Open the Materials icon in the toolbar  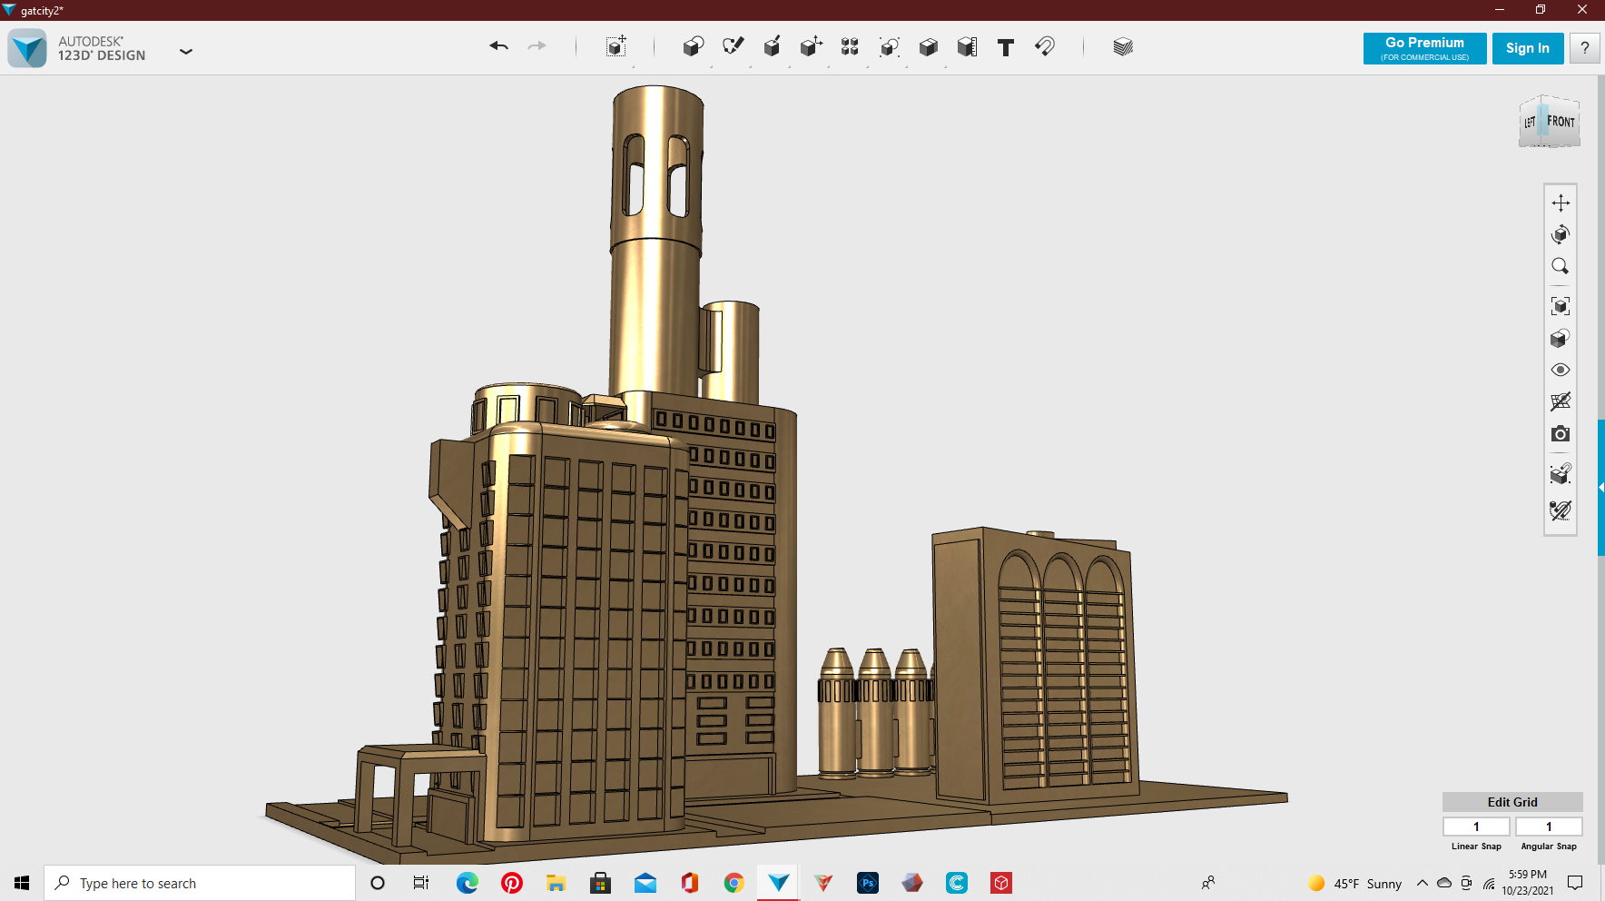(x=1123, y=46)
